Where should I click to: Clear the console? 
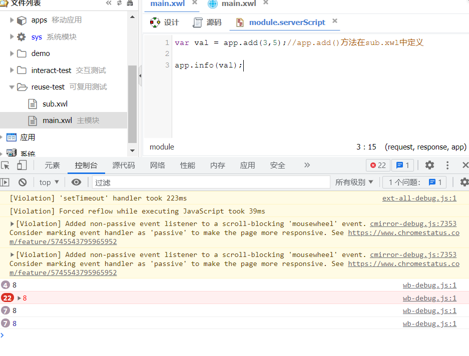coord(23,182)
